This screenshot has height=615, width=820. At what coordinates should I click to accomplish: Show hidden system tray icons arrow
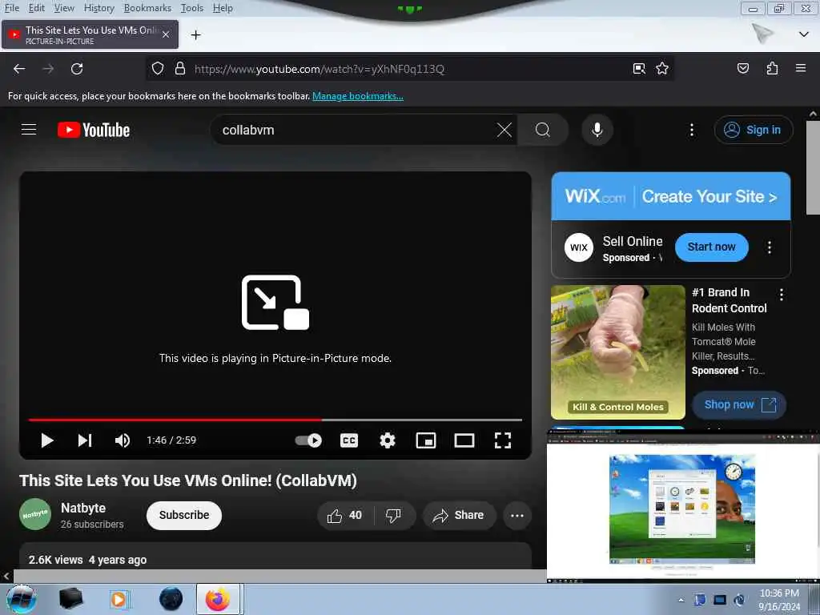tap(681, 601)
